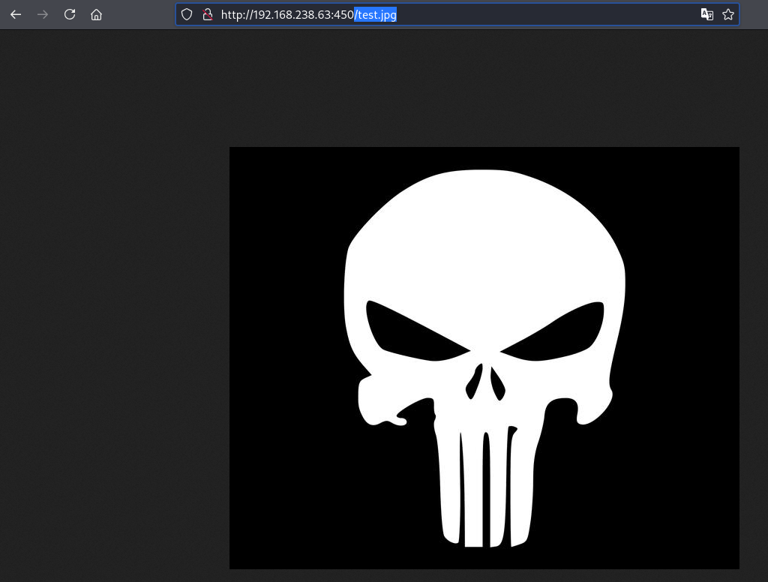Click the skull test.jpg image
The width and height of the screenshot is (768, 582).
pos(484,358)
